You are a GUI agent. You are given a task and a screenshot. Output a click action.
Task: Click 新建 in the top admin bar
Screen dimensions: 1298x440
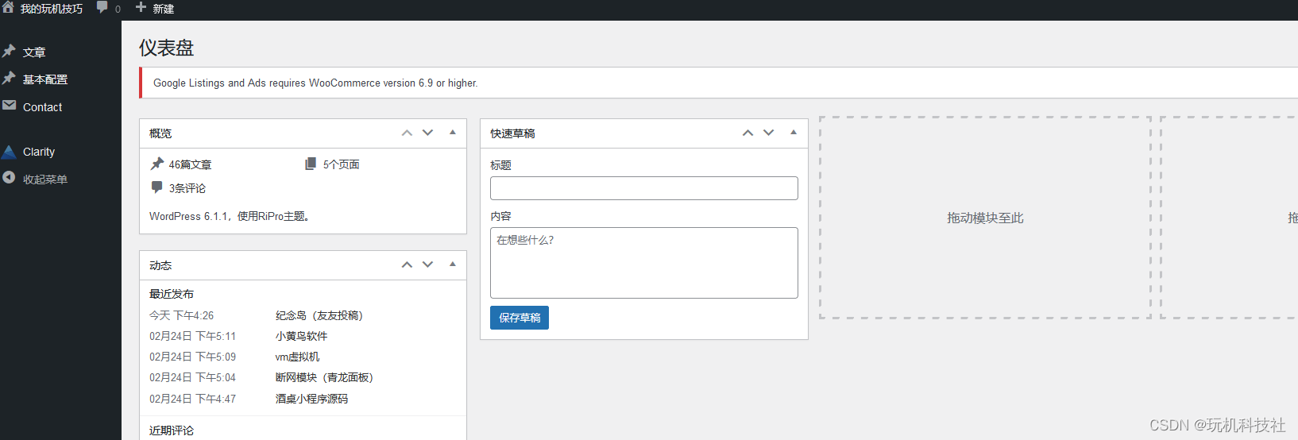(x=163, y=9)
